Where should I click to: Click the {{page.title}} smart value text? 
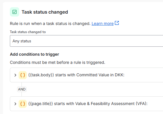pos(41,104)
